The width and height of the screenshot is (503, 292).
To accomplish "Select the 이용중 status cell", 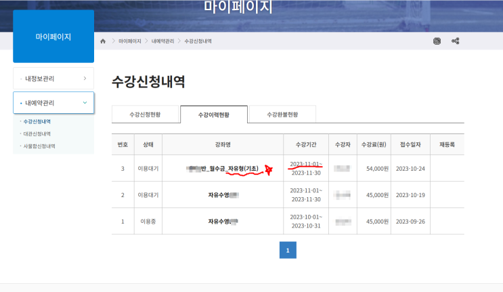I will (148, 222).
